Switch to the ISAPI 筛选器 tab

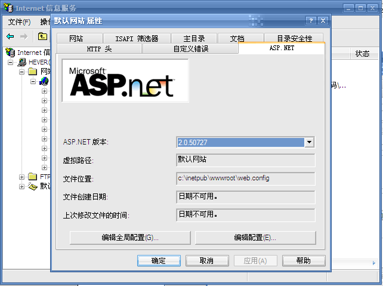click(137, 38)
